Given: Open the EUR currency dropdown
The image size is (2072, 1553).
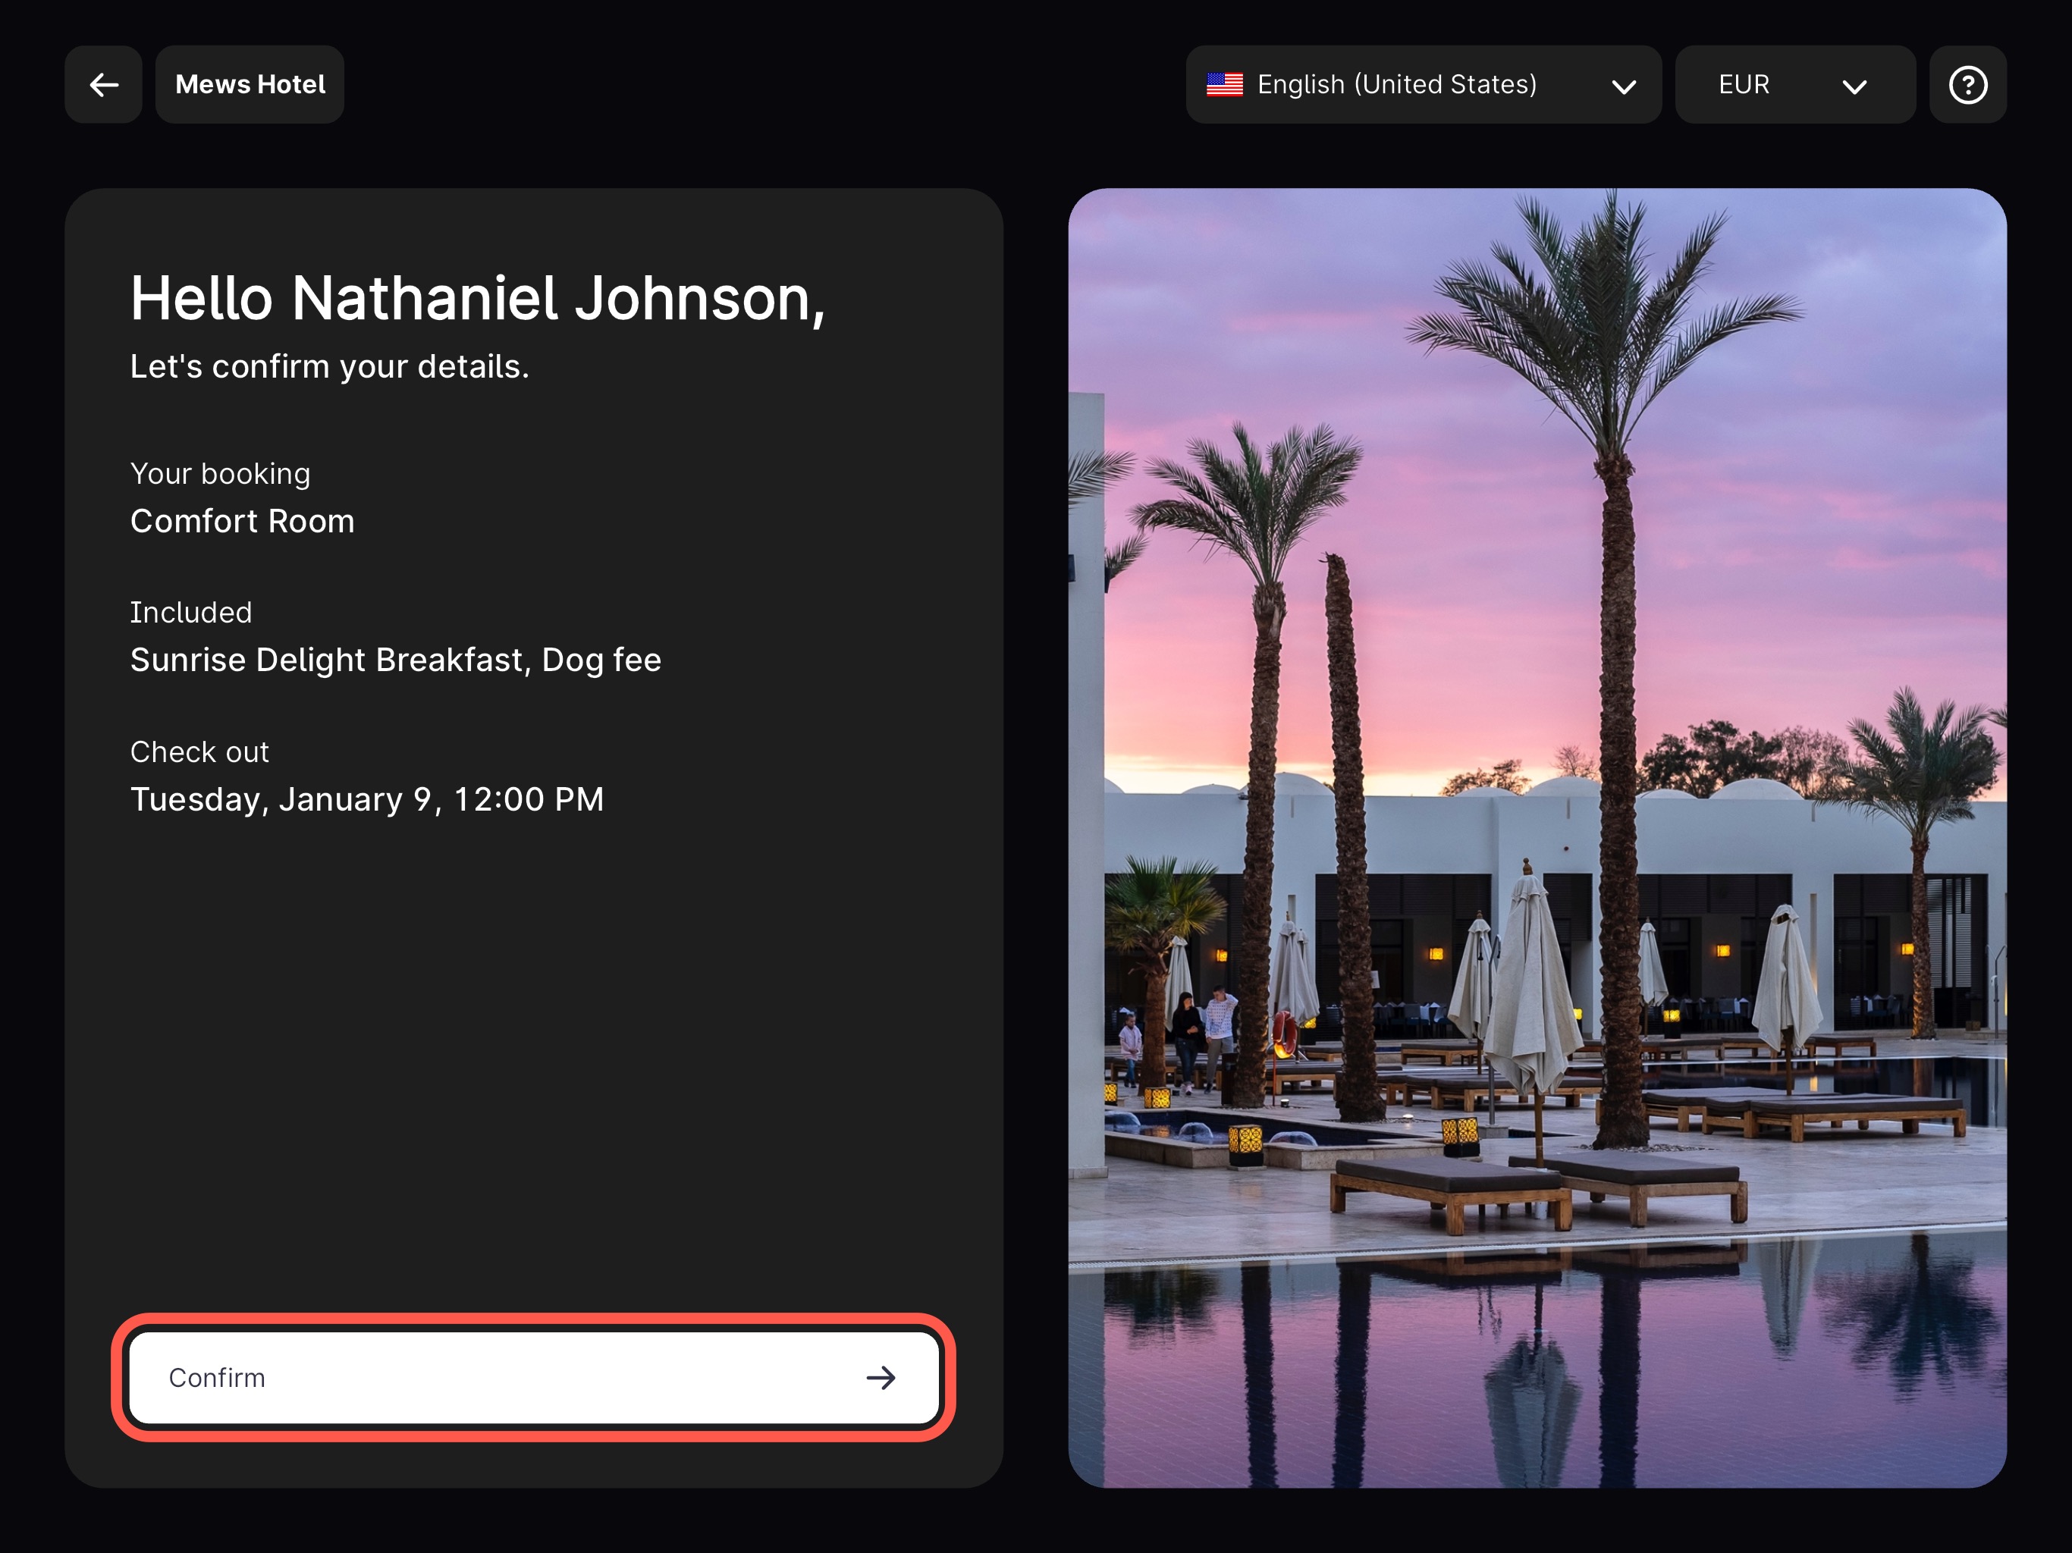Looking at the screenshot, I should coord(1744,85).
